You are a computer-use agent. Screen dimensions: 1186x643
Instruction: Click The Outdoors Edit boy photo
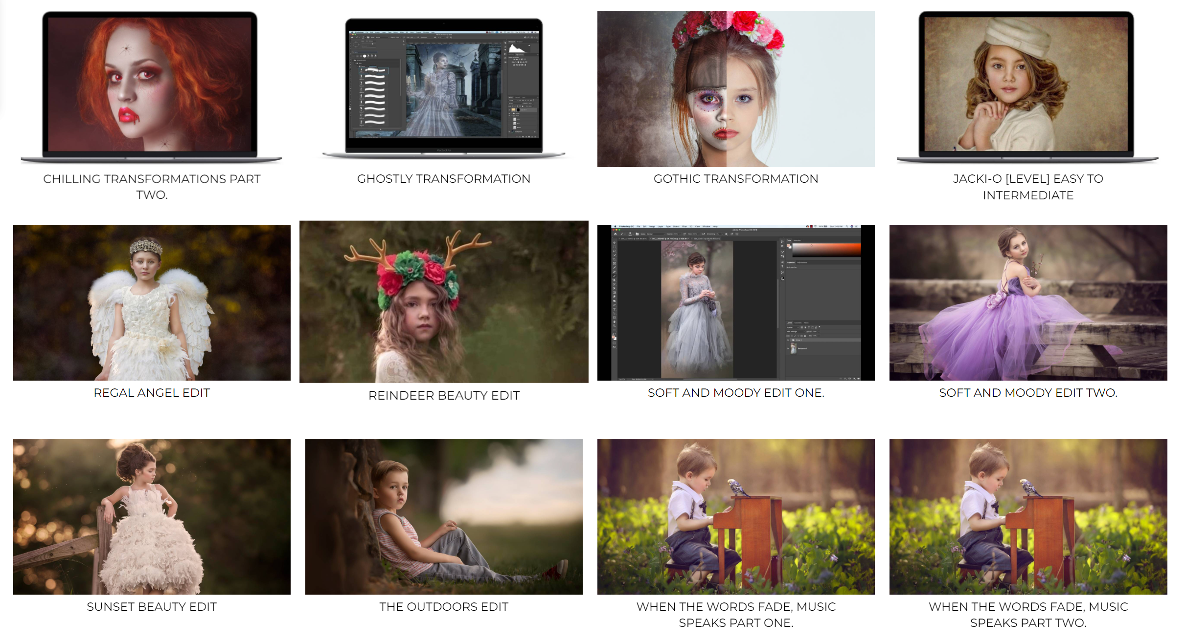[x=444, y=516]
